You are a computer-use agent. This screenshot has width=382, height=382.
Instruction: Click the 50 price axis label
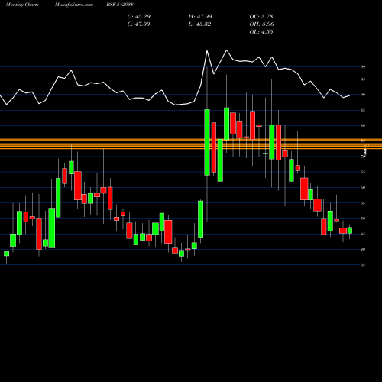363,219
